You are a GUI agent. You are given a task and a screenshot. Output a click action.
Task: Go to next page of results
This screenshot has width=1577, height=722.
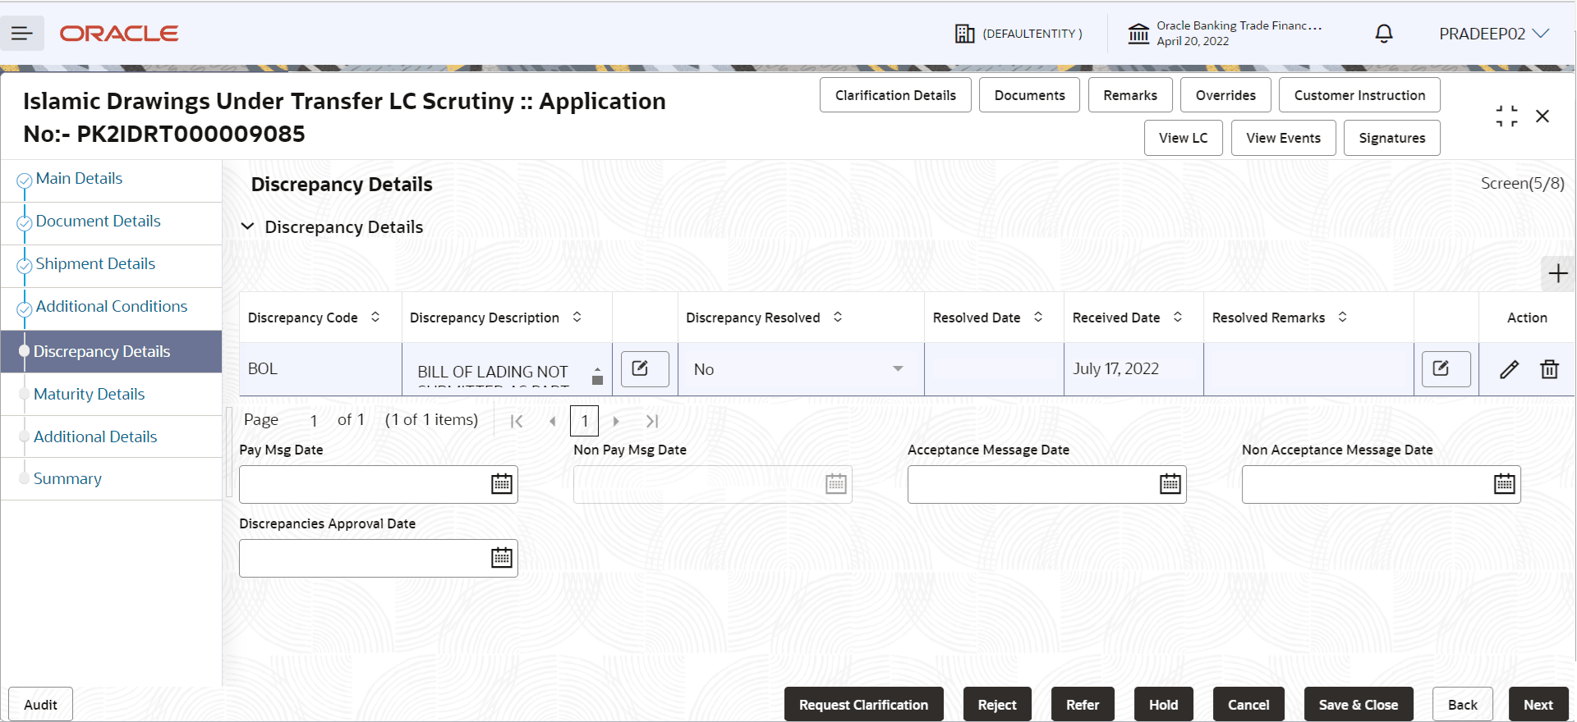pyautogui.click(x=616, y=421)
